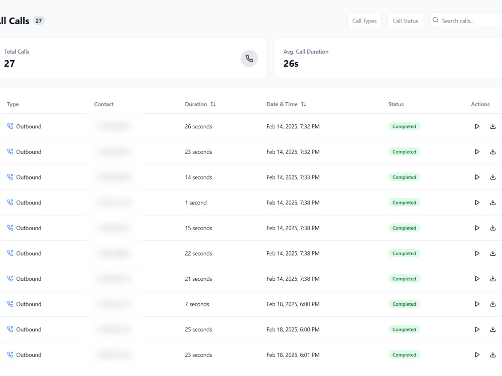502x376 pixels.
Task: Click the Feb 14, 2025, 7:33 PM timestamp
Action: point(293,177)
